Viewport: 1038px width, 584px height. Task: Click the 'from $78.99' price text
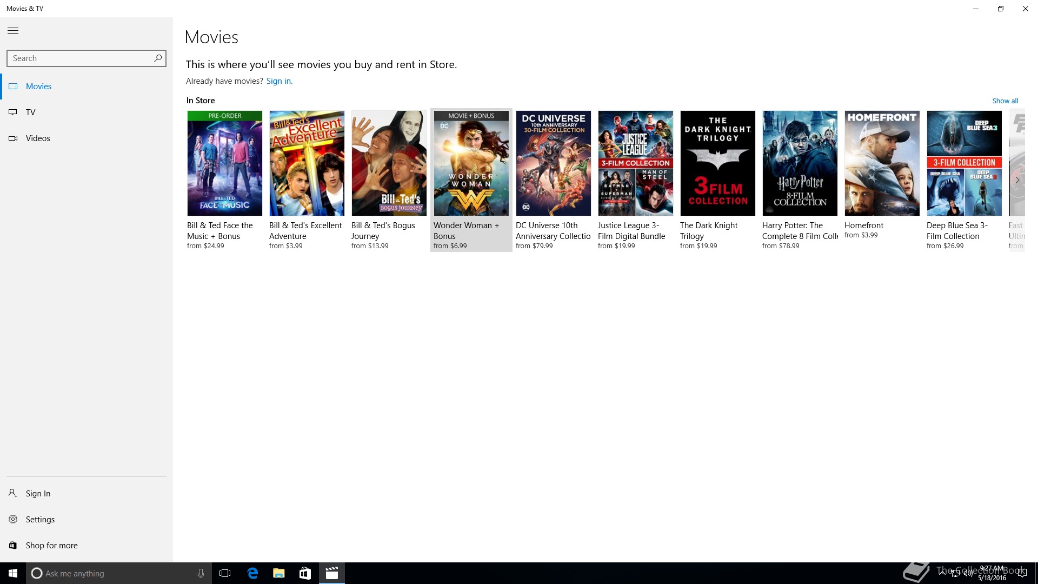tap(781, 246)
